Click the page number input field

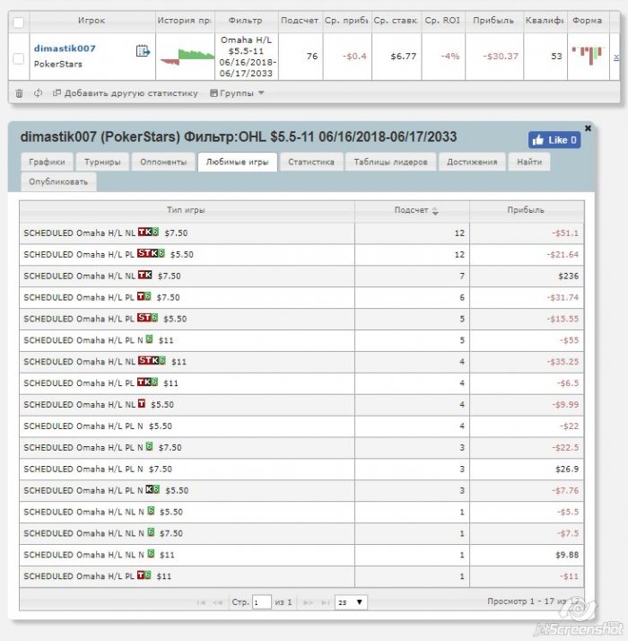tap(261, 602)
